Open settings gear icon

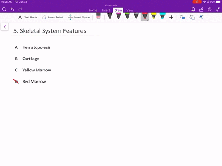click(210, 9)
